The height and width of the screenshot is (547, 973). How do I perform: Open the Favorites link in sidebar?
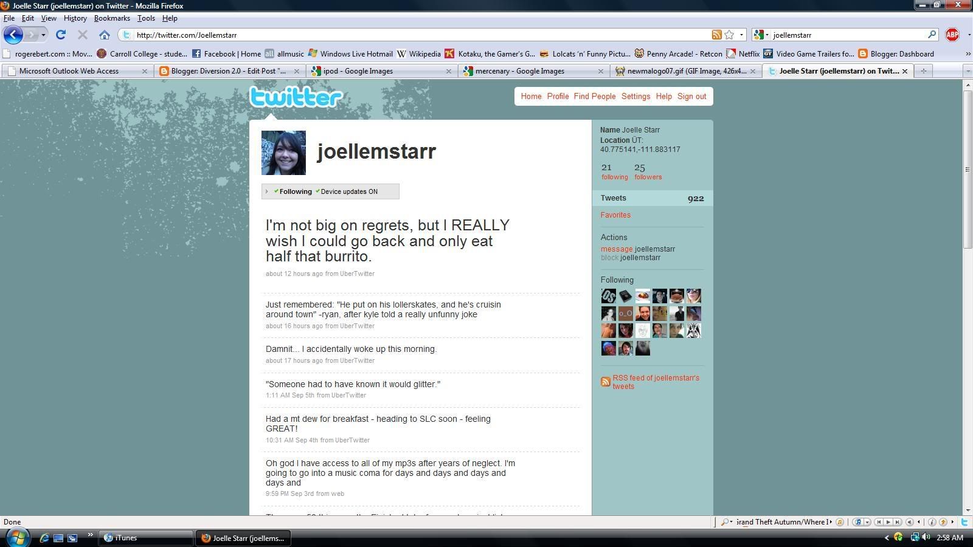click(615, 215)
